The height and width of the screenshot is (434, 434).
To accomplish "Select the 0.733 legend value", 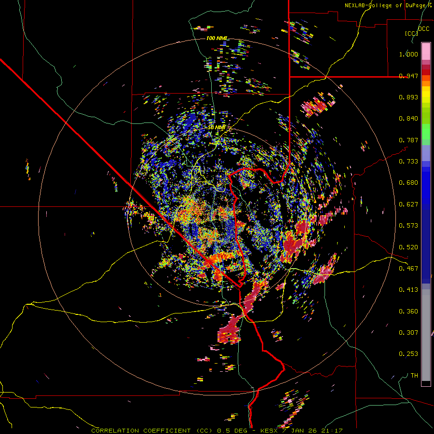I will click(408, 162).
